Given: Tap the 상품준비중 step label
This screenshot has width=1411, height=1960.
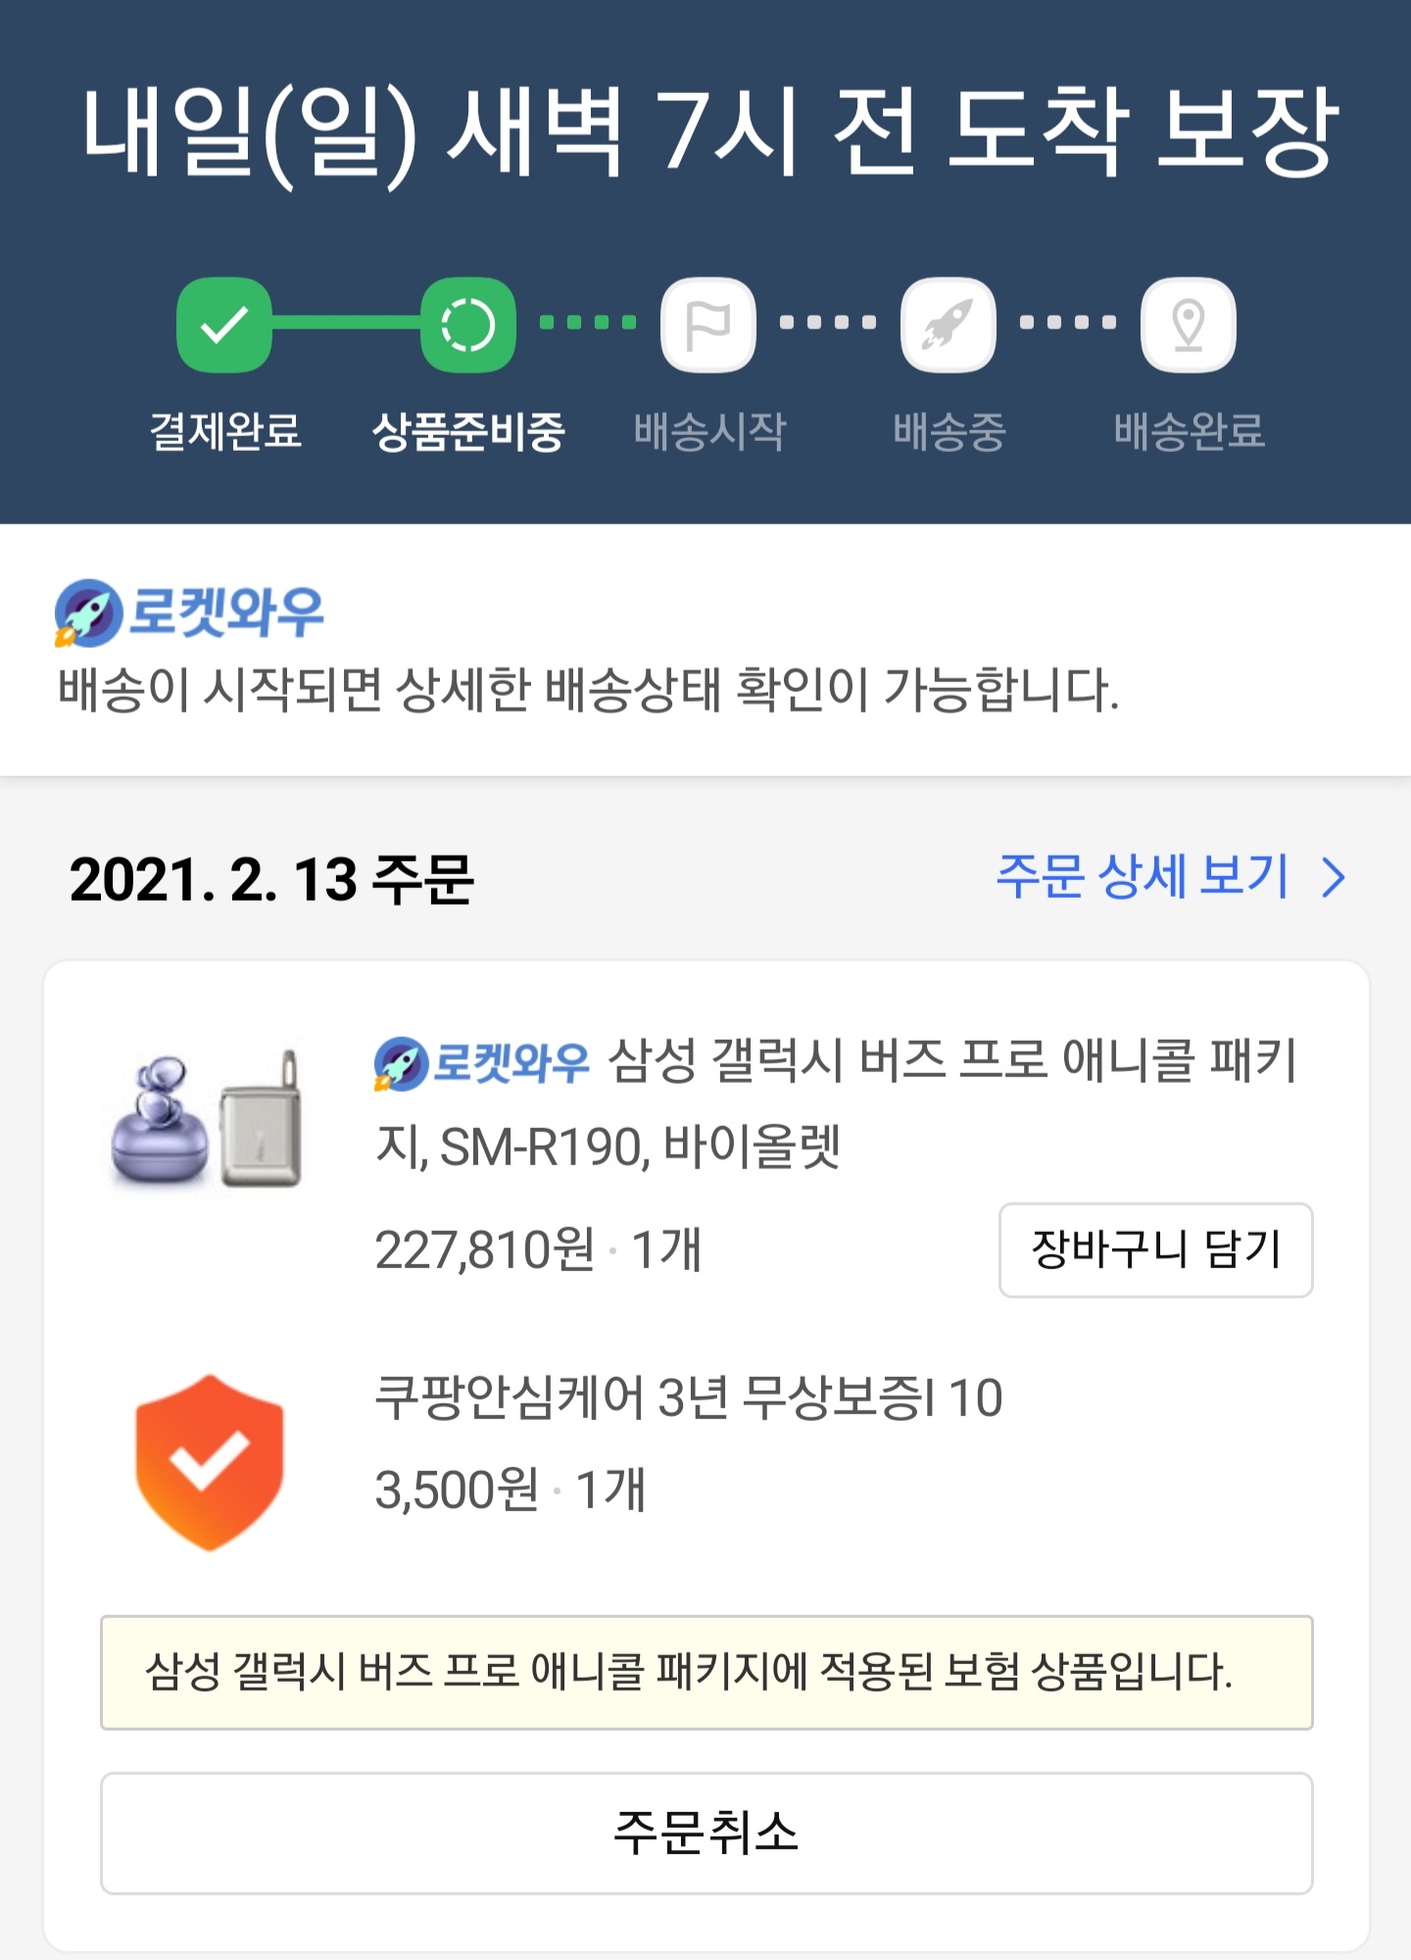Looking at the screenshot, I should pyautogui.click(x=468, y=431).
